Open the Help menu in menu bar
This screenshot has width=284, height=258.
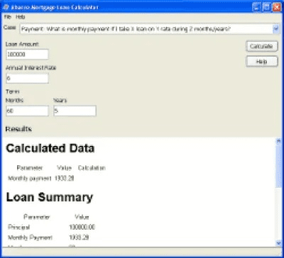(x=21, y=17)
